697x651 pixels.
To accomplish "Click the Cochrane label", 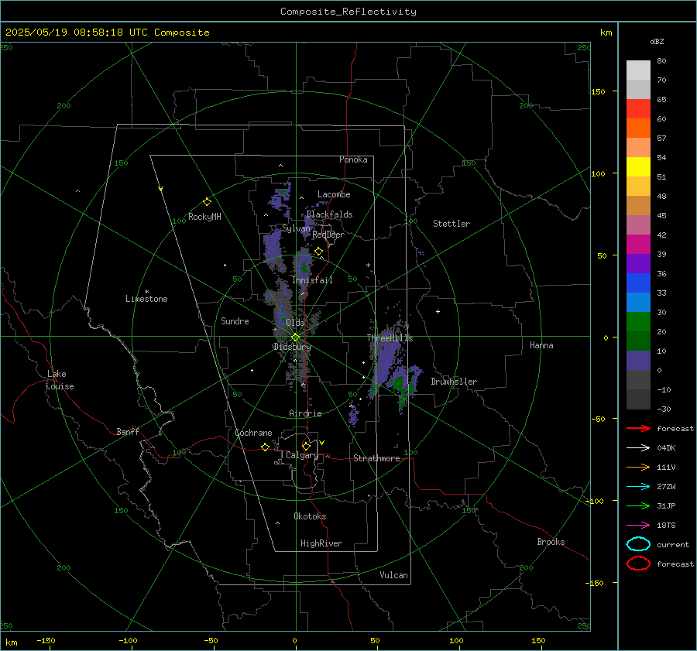I will click(253, 433).
